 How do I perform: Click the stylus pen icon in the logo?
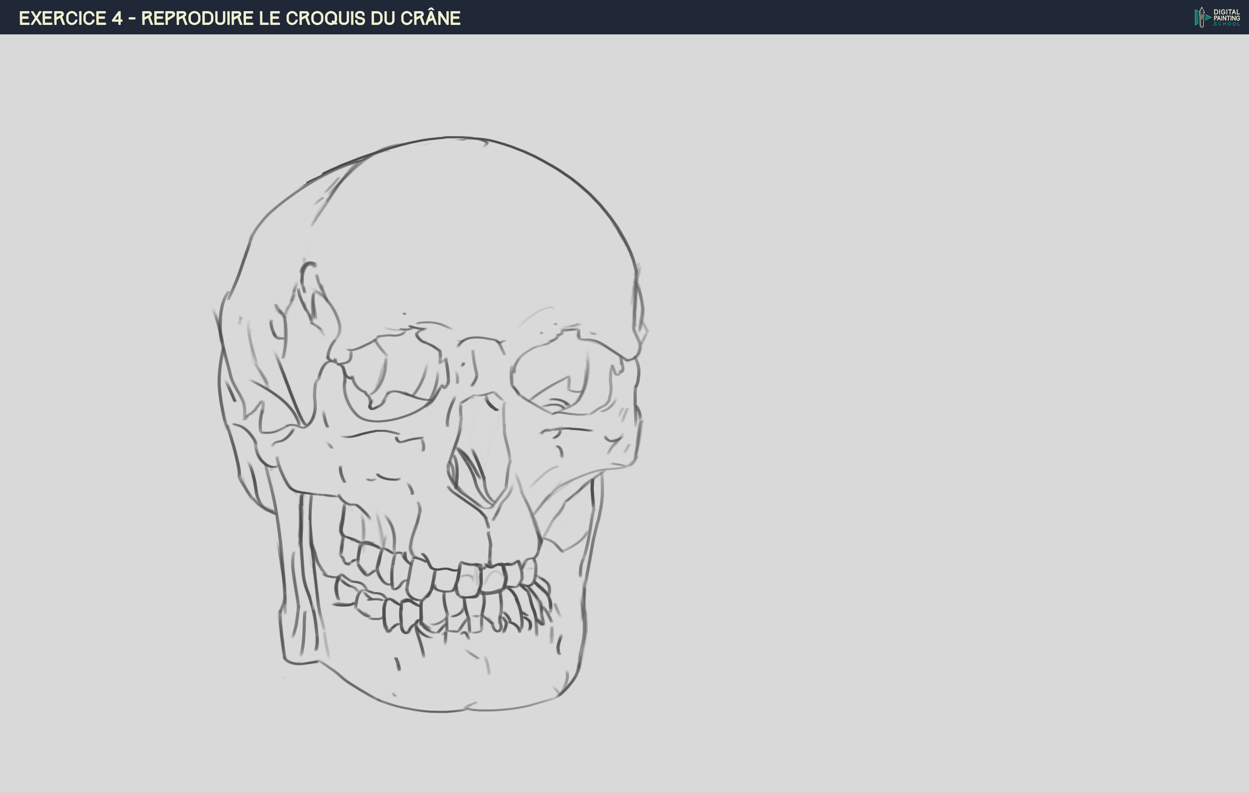tap(1202, 18)
